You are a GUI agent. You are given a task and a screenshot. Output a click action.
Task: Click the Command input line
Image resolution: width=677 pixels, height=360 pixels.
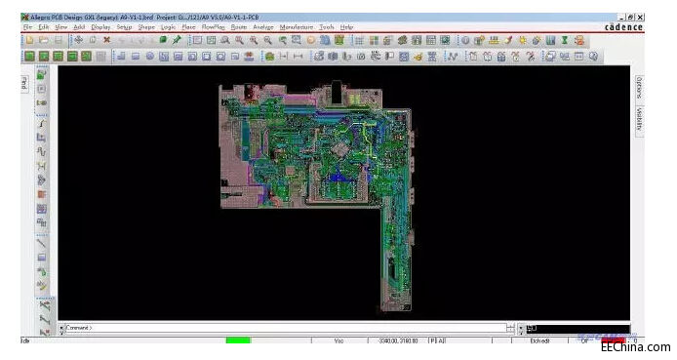click(285, 328)
